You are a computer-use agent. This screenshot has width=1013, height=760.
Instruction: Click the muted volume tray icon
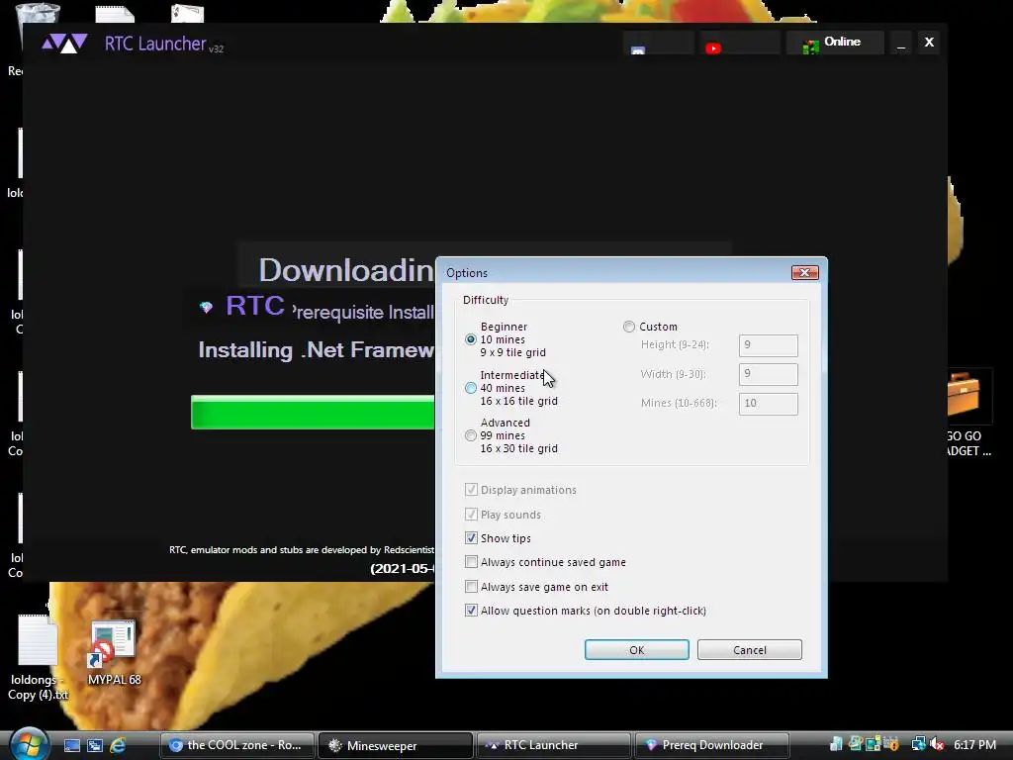point(938,744)
